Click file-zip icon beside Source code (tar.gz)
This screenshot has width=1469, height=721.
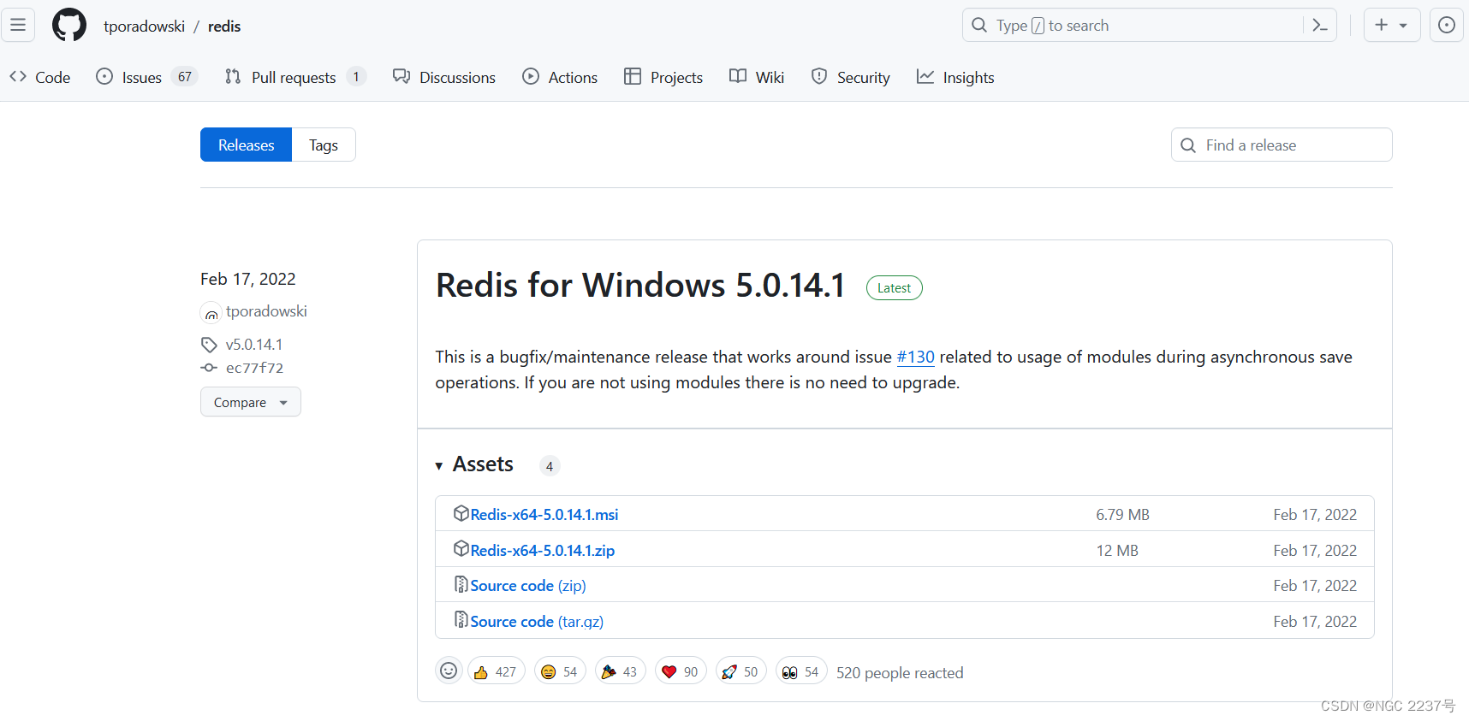(461, 619)
